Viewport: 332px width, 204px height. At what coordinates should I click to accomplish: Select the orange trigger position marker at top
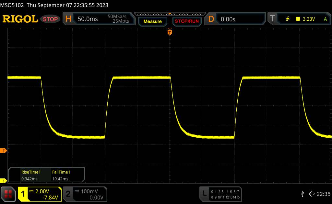169,32
